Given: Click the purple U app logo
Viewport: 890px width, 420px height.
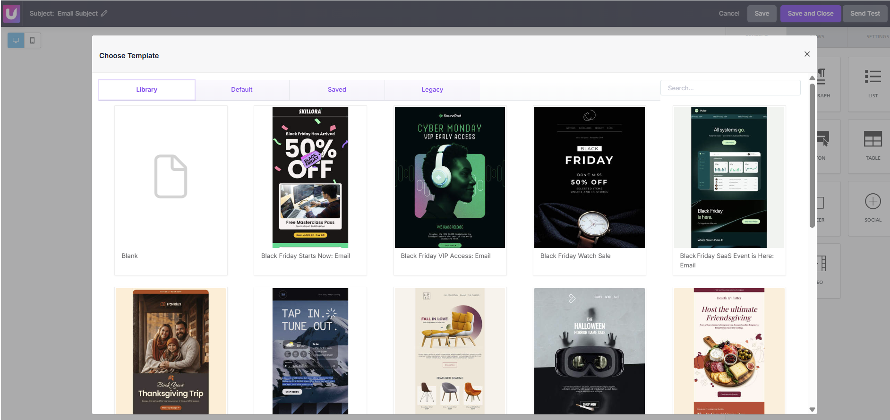Looking at the screenshot, I should coord(12,13).
